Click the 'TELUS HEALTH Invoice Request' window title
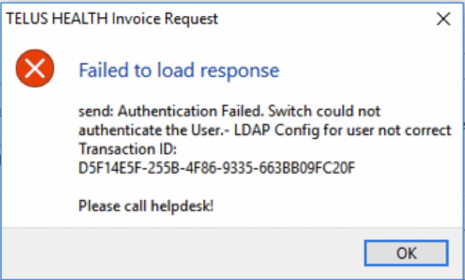465x280 pixels. pyautogui.click(x=112, y=19)
